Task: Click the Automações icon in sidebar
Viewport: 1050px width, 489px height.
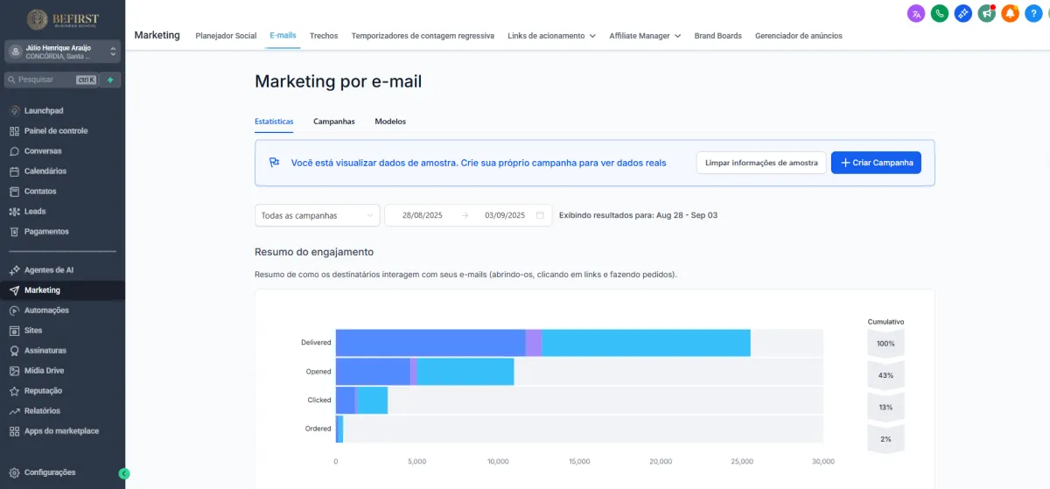Action: click(14, 311)
